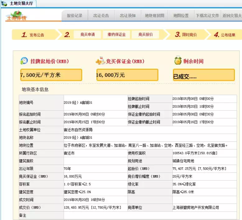Click the 竞买保证金 coins icon
The height and width of the screenshot is (220, 242).
100,61
